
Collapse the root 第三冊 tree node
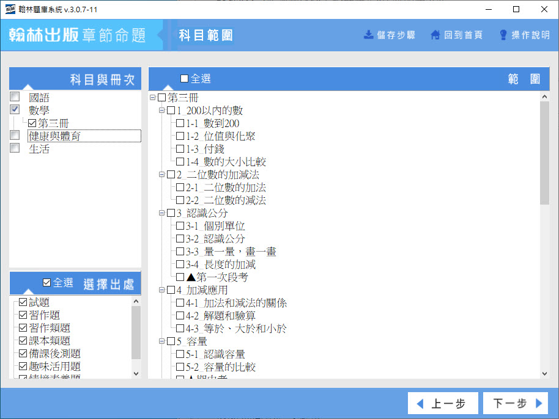tap(153, 98)
